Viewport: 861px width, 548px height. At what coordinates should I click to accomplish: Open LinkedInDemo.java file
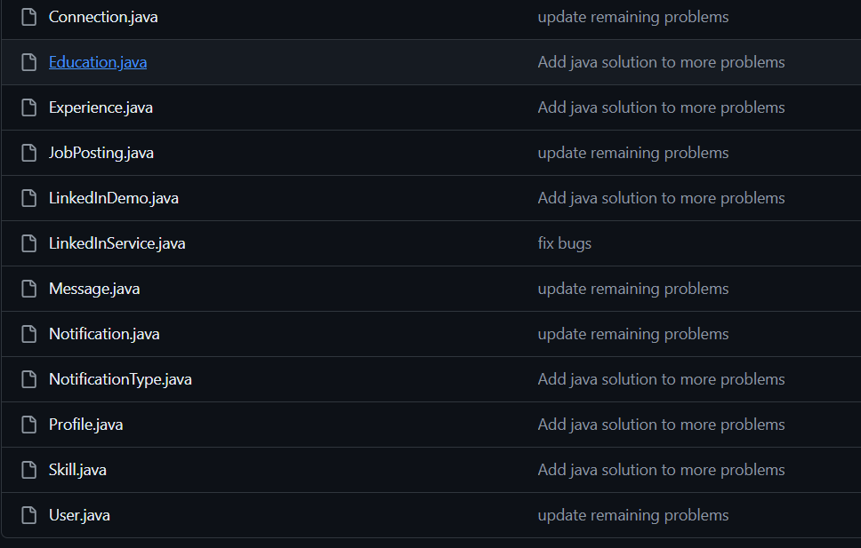(x=114, y=198)
